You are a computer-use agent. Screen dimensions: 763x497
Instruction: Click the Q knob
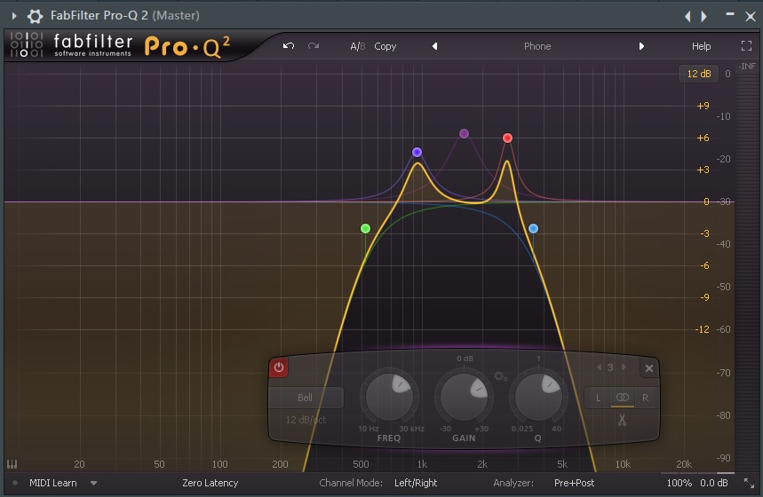point(538,397)
